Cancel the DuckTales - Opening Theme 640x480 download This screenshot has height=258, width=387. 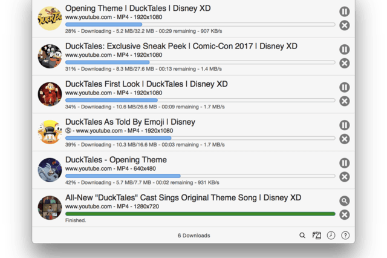pyautogui.click(x=344, y=177)
